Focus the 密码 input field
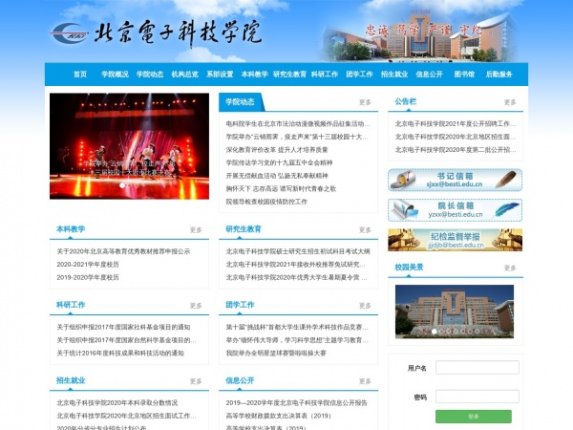This screenshot has width=573, height=430. coord(477,397)
